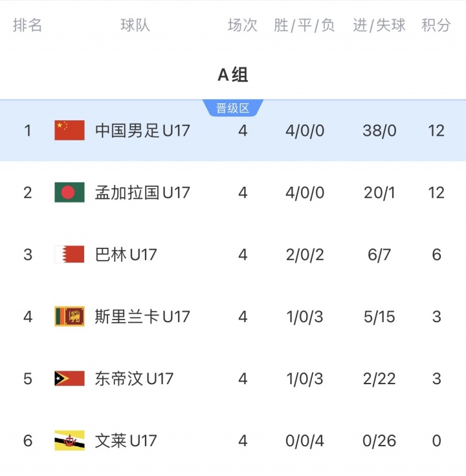
Task: Click the Bangladesh flag icon
Action: [x=69, y=193]
